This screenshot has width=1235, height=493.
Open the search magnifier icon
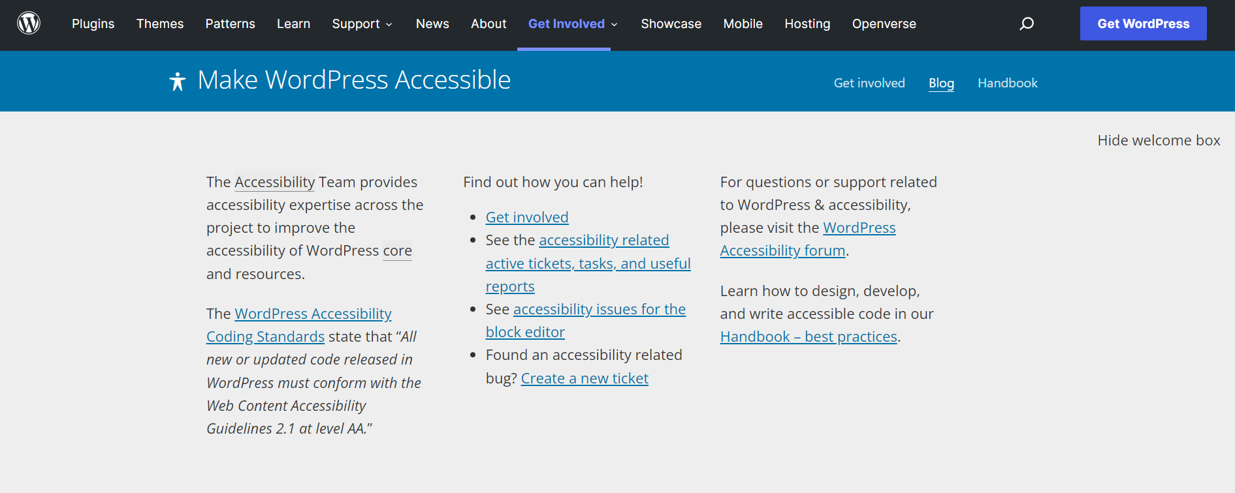1027,23
